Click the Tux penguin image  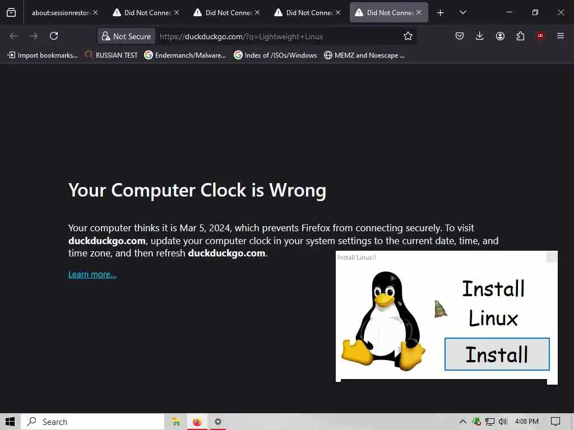[383, 321]
